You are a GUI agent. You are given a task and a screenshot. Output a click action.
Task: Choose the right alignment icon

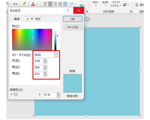pyautogui.click(x=55, y=4)
